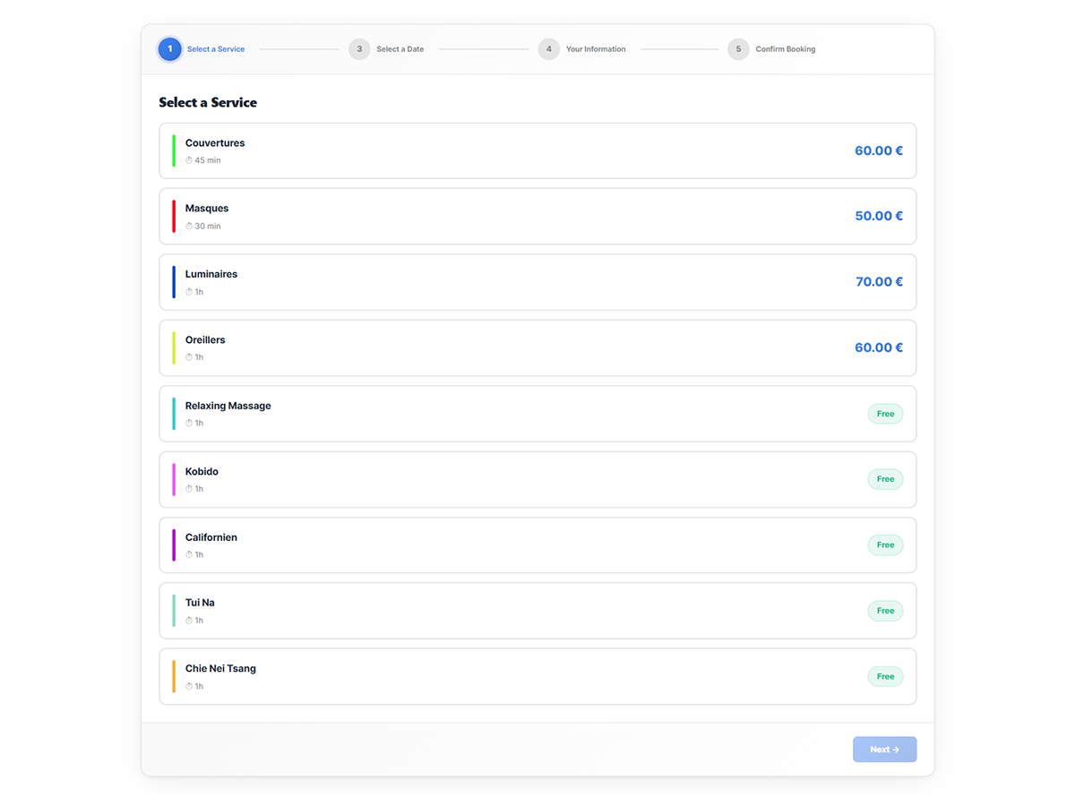Click the 70.00 € price of Luminaires
1075x806 pixels.
(879, 282)
